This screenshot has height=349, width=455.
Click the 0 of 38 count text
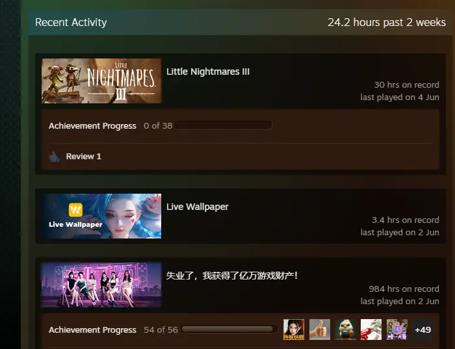pos(158,126)
